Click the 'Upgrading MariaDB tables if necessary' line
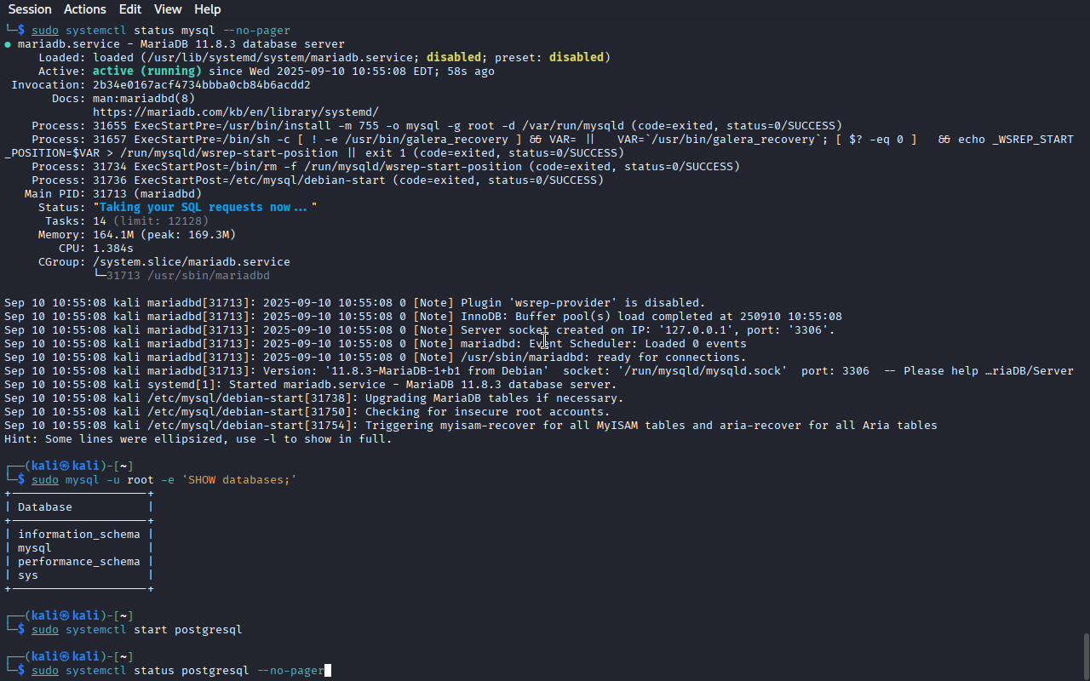Viewport: 1090px width, 681px height. click(x=314, y=398)
